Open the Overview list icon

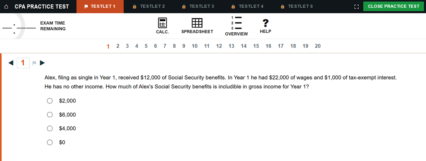[x=236, y=26]
